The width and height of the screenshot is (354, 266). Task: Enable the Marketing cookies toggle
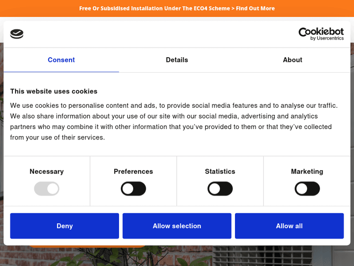pos(307,189)
